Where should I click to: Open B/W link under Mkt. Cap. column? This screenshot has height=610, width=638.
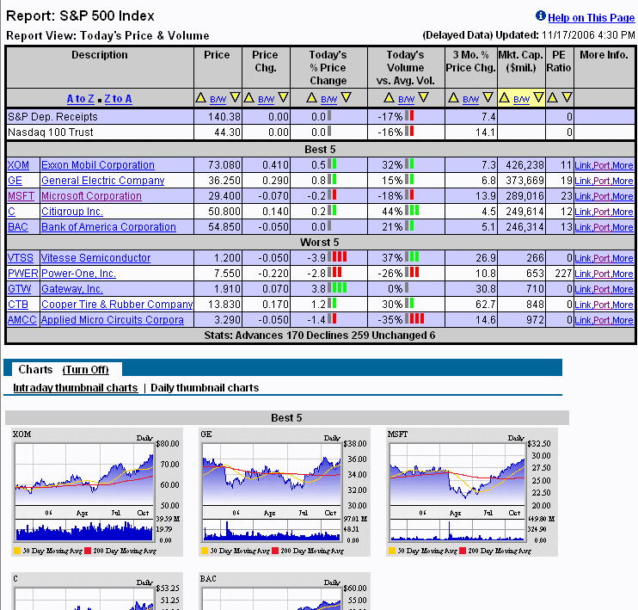click(521, 99)
